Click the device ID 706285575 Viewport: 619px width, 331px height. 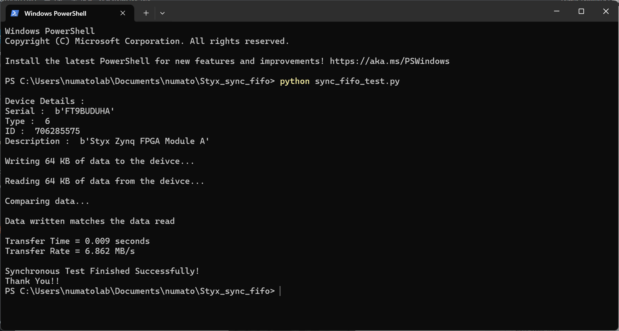tap(57, 131)
